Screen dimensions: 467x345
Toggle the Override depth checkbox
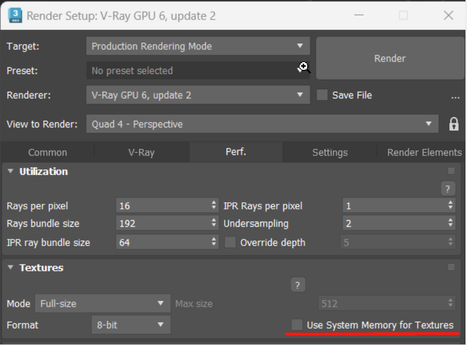231,243
